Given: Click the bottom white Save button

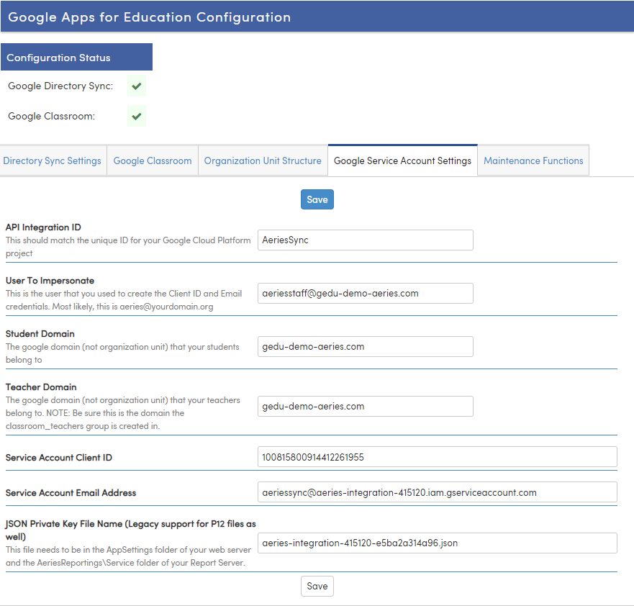Looking at the screenshot, I should [x=317, y=586].
